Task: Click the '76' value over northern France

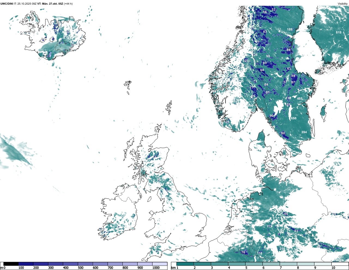Action: [243, 252]
